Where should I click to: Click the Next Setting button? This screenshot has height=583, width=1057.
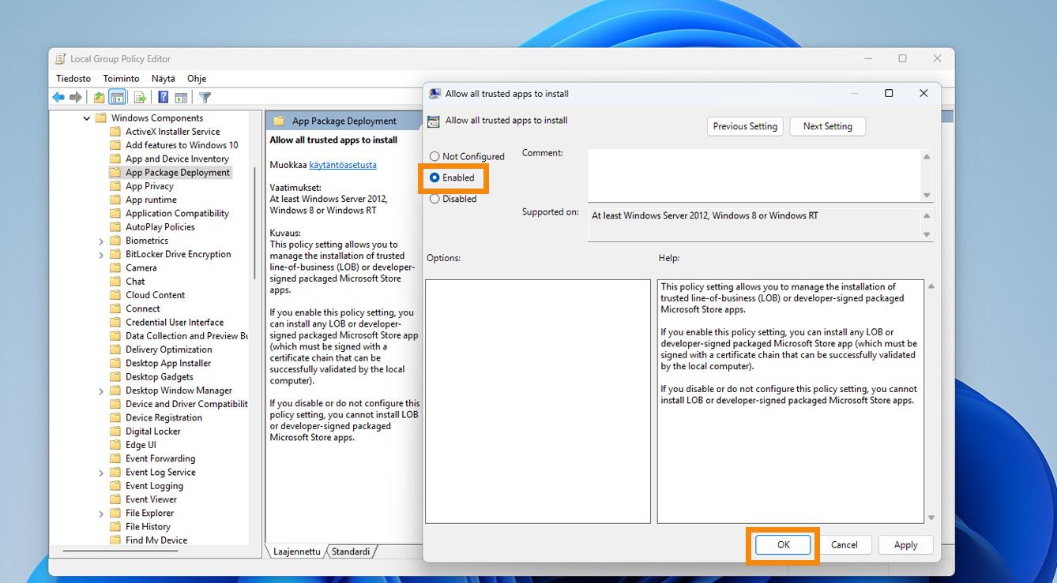(x=827, y=126)
